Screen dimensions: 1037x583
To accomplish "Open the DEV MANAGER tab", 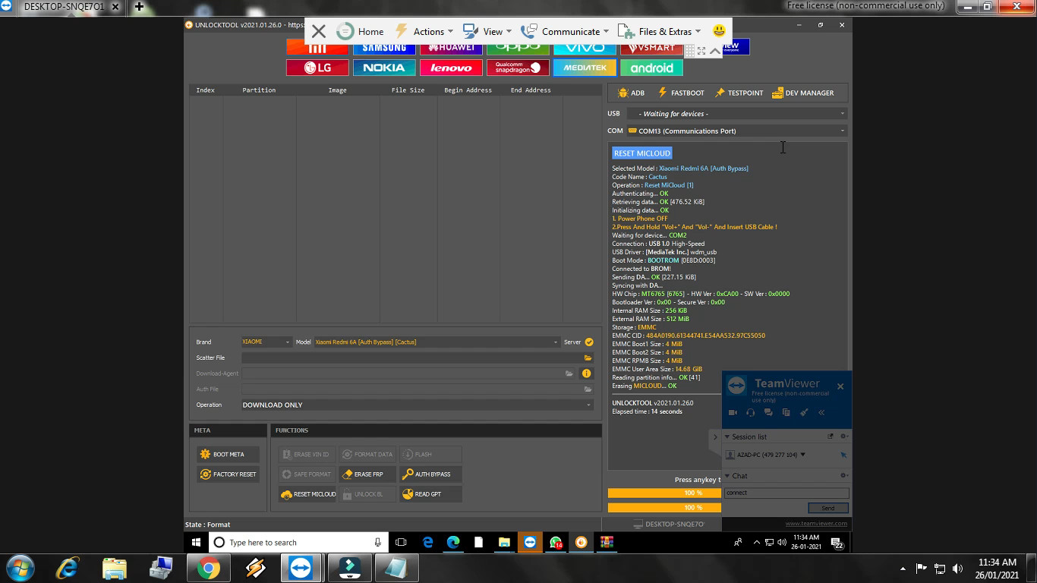I will pyautogui.click(x=802, y=93).
